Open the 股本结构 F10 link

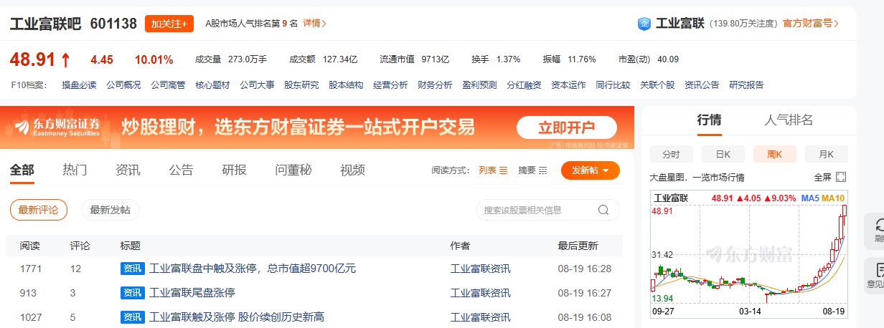click(346, 85)
